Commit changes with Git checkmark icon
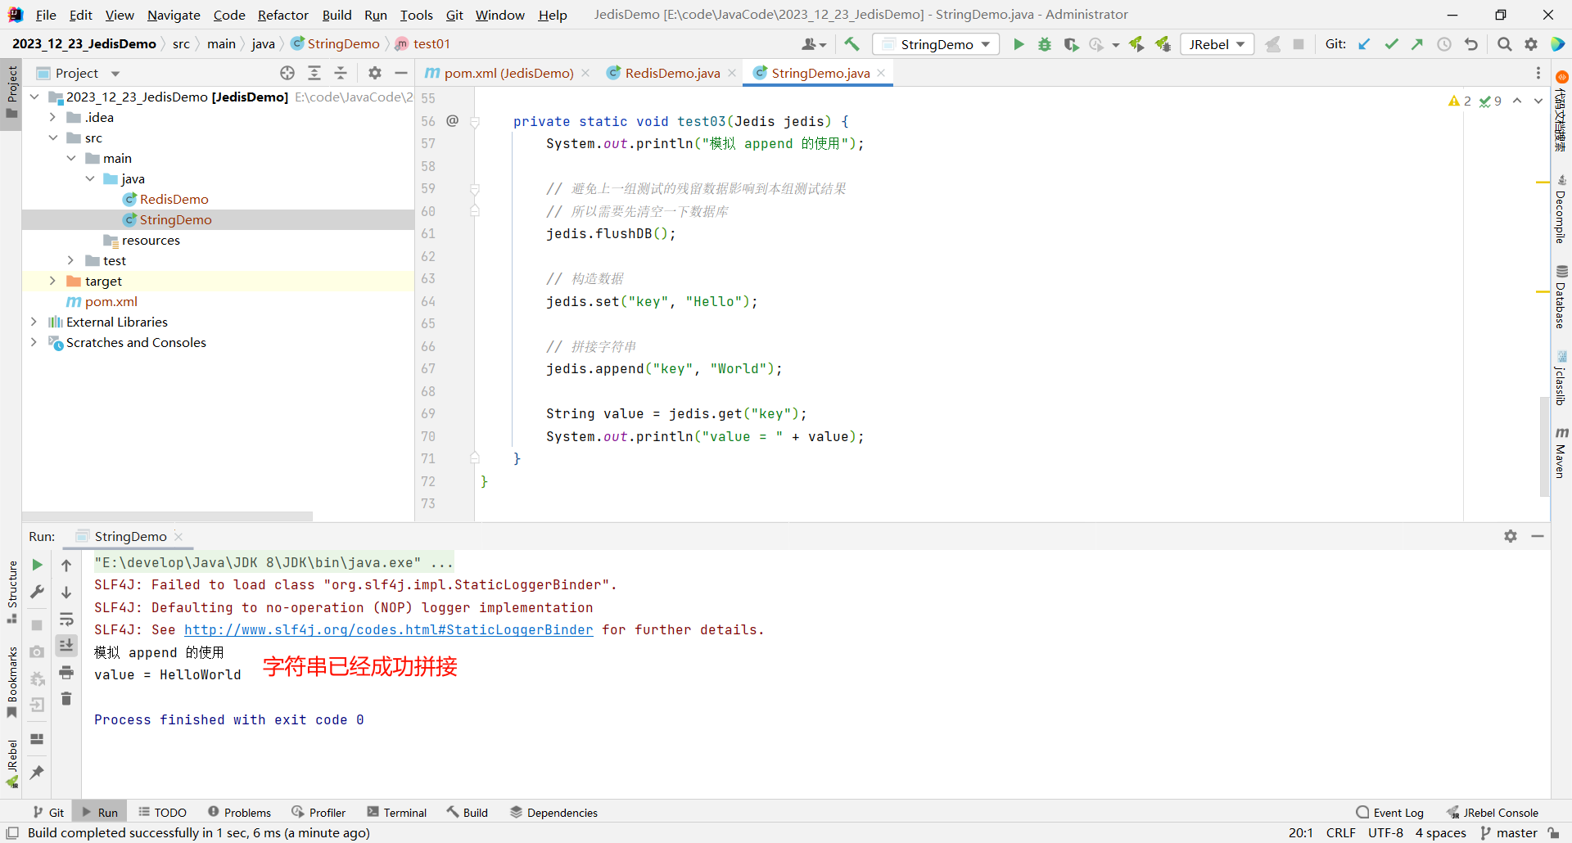 click(x=1391, y=44)
